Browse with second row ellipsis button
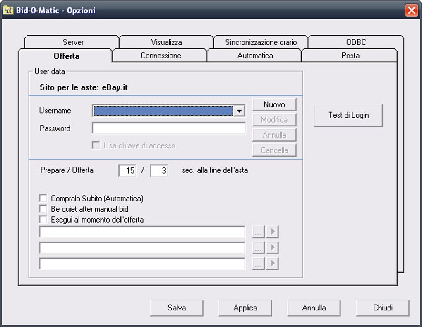 tap(258, 248)
